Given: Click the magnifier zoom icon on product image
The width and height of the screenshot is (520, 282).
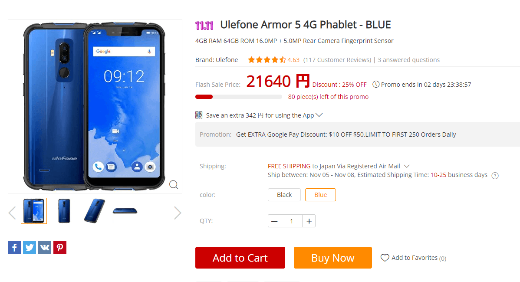Looking at the screenshot, I should point(174,184).
